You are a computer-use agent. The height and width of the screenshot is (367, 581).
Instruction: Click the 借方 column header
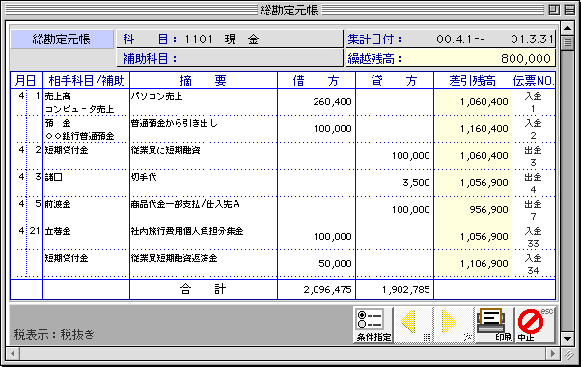(x=317, y=80)
